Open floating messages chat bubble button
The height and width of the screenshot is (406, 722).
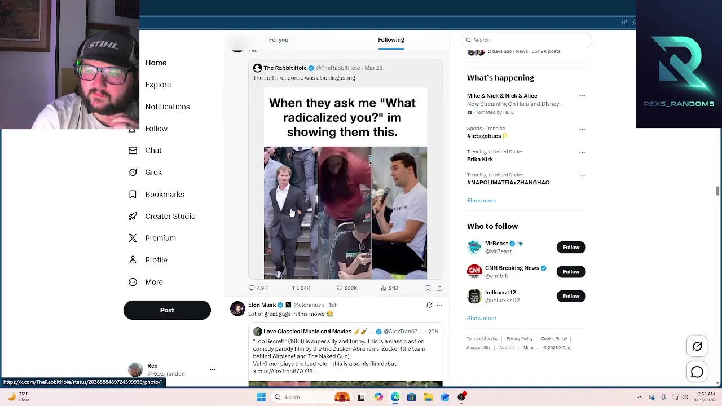coord(697,372)
